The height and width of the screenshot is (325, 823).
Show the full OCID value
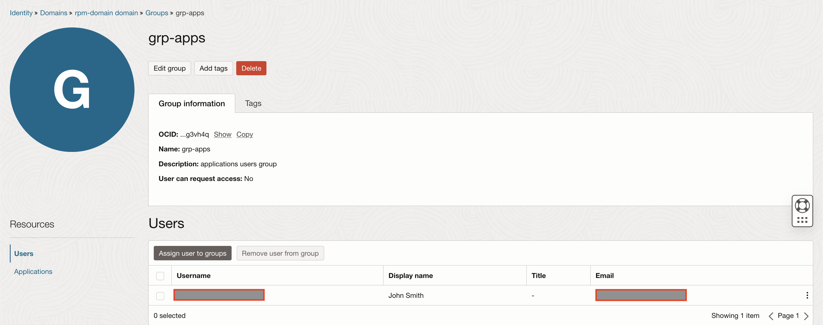[222, 134]
